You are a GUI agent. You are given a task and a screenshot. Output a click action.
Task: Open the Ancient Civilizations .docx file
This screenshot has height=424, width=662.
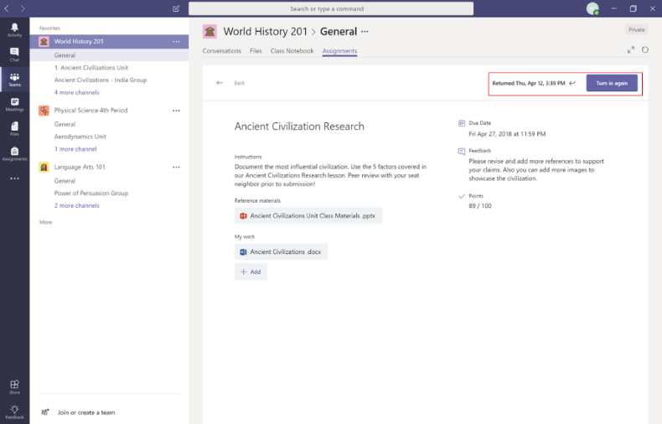point(281,251)
